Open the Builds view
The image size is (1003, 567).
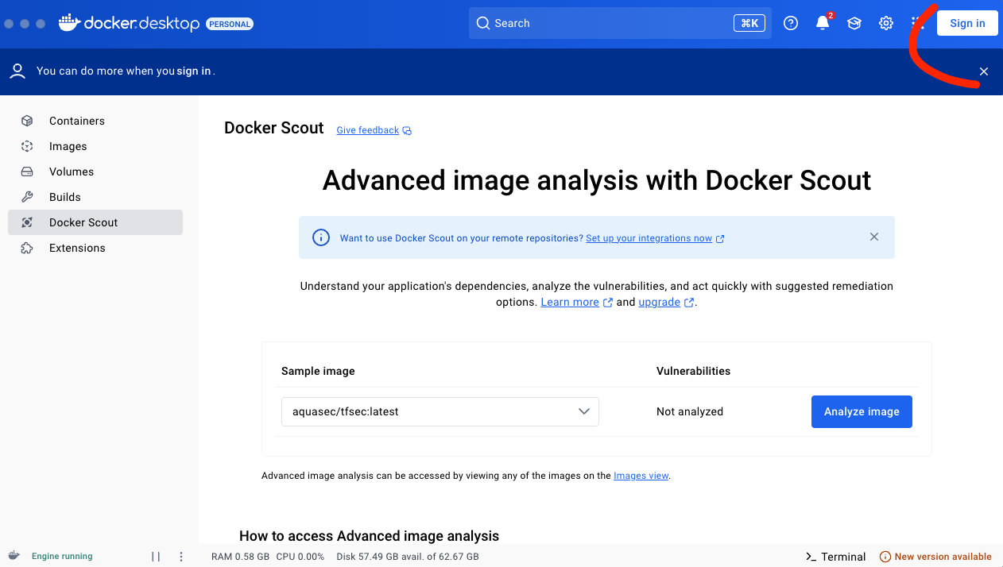[95, 197]
